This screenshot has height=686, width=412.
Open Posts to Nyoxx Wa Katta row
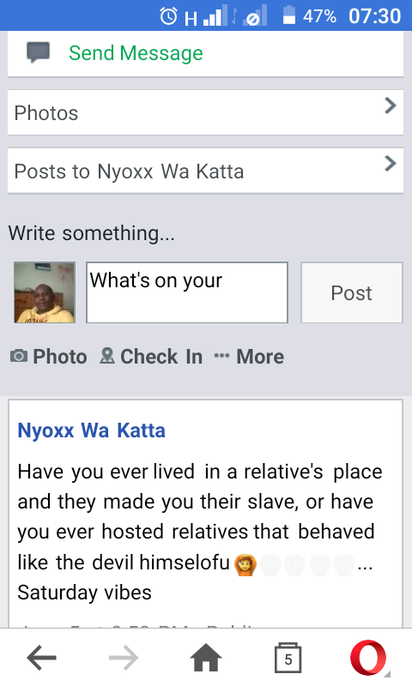[x=205, y=171]
